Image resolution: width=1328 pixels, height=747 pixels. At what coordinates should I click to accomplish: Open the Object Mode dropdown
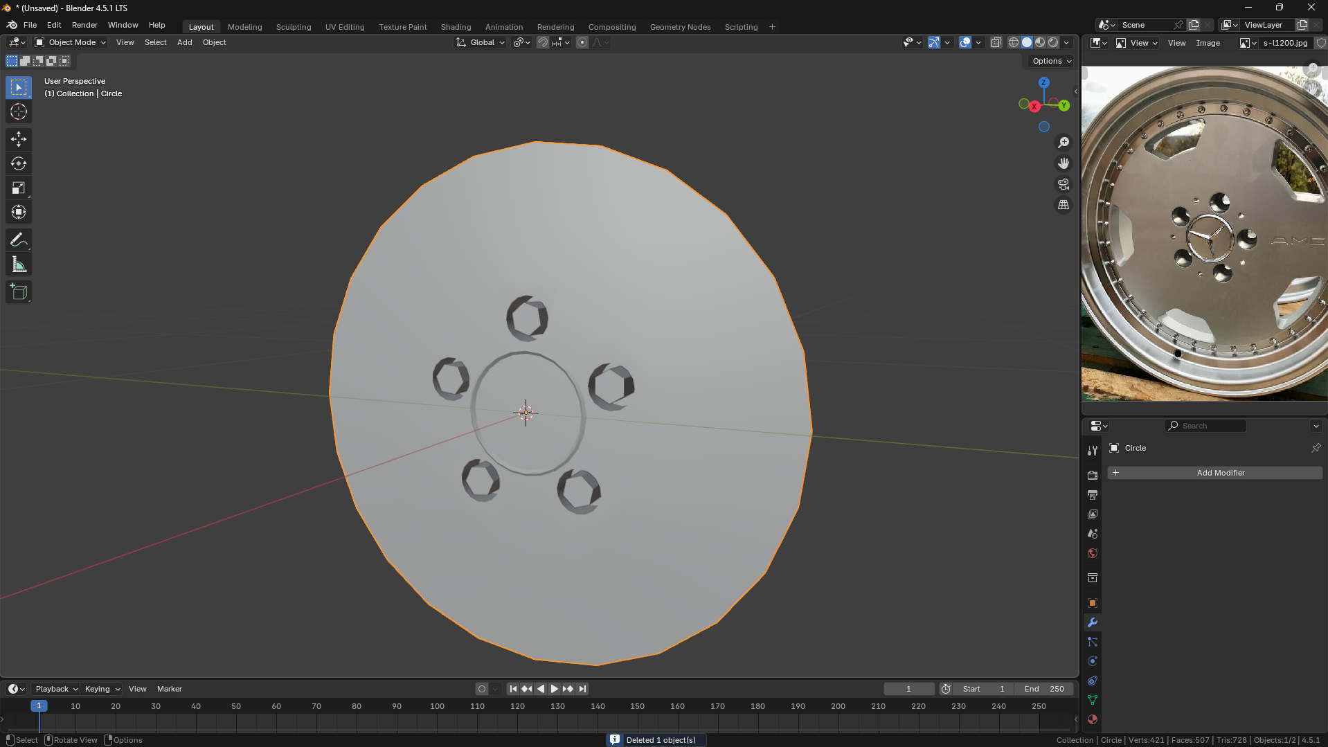tap(70, 43)
